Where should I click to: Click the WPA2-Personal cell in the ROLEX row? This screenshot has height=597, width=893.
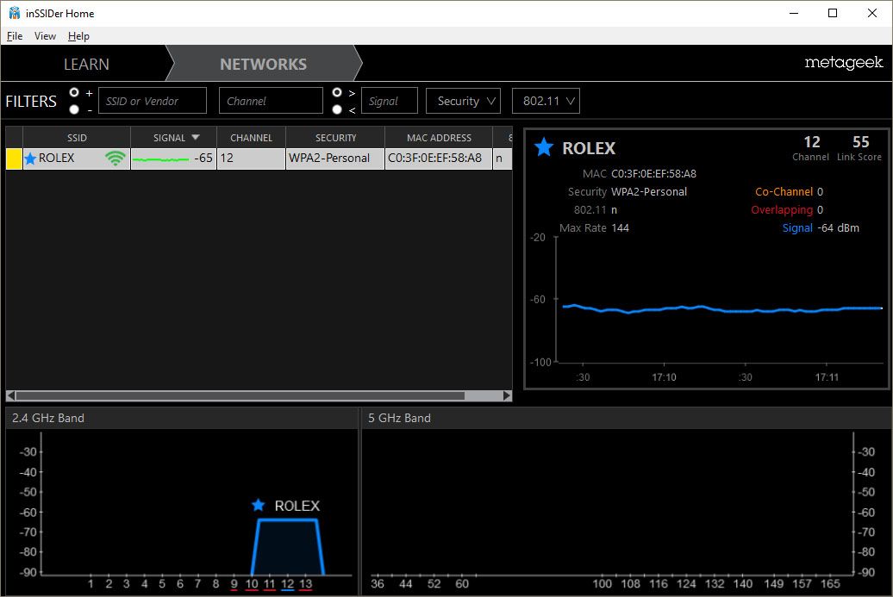(334, 159)
